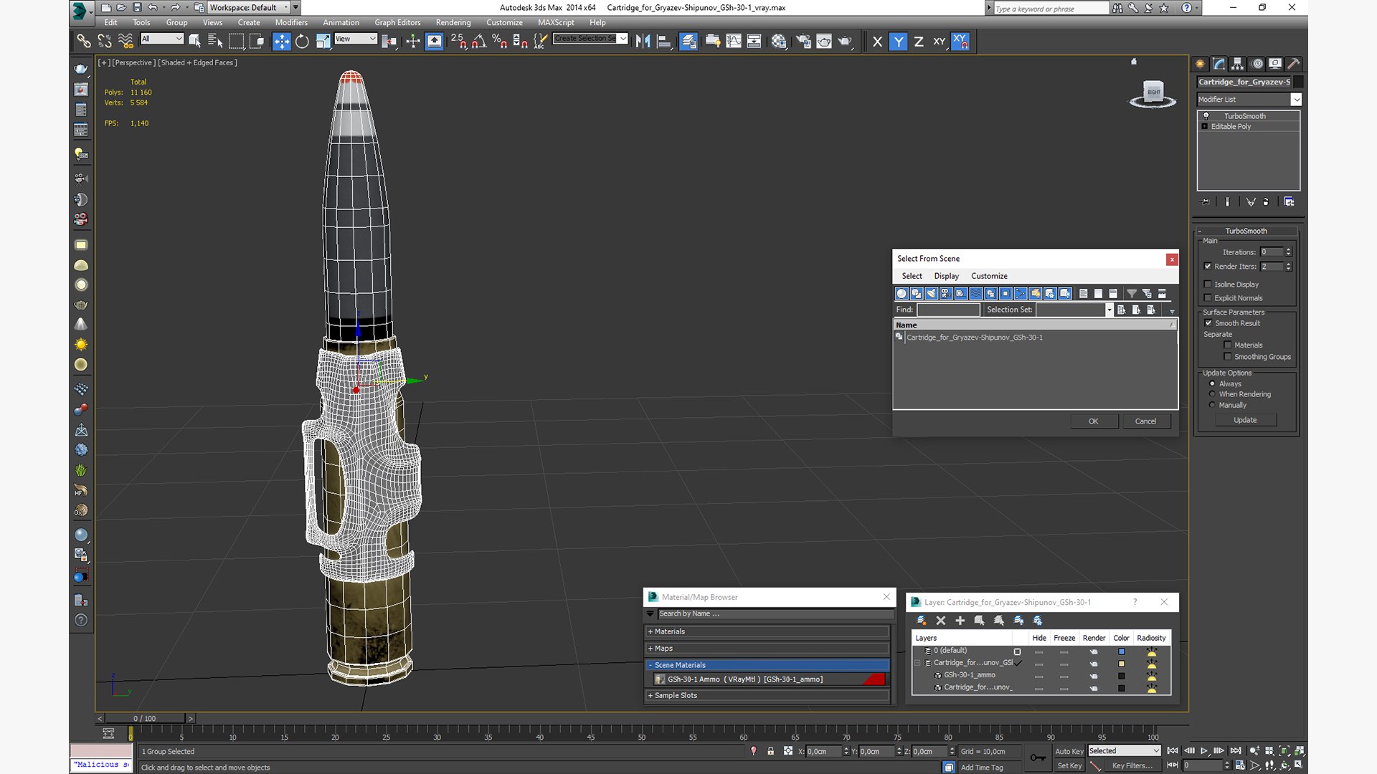The height and width of the screenshot is (774, 1377).
Task: Enable the Explicit Normals checkbox
Action: (1208, 298)
